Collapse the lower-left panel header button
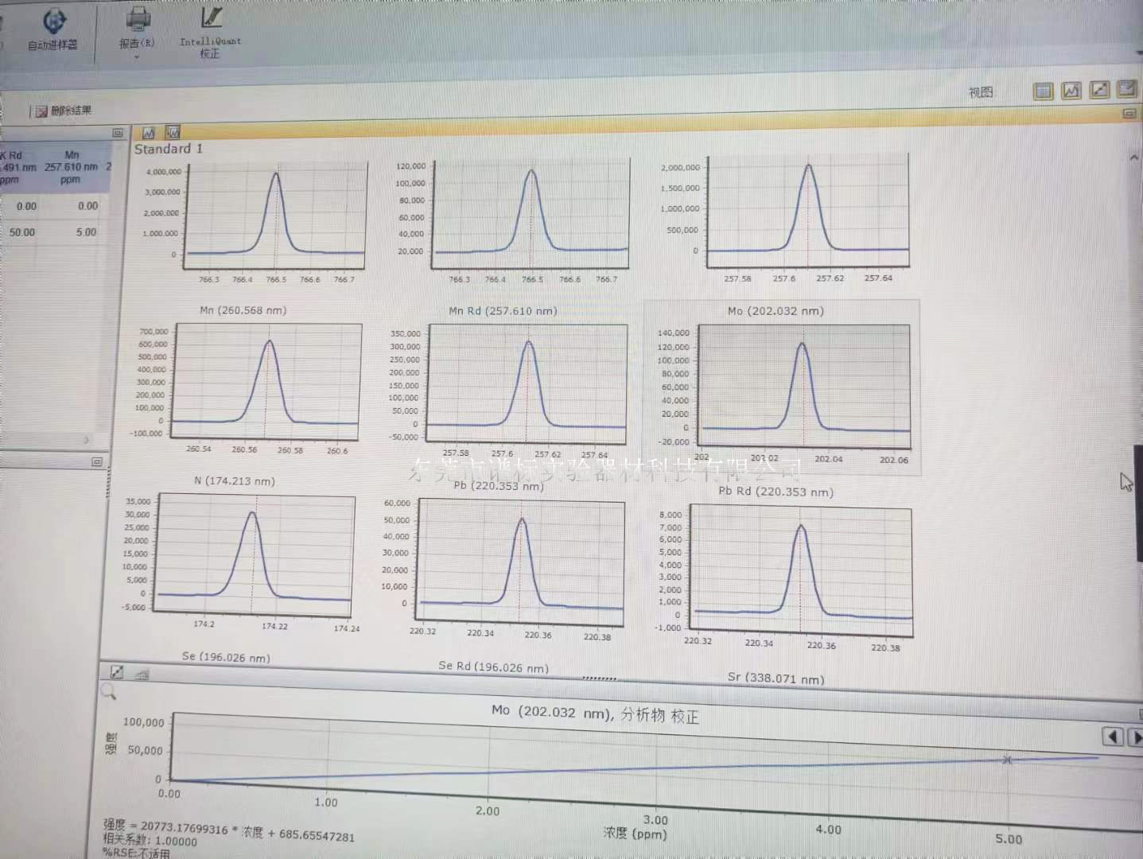1143x859 pixels. click(x=97, y=461)
